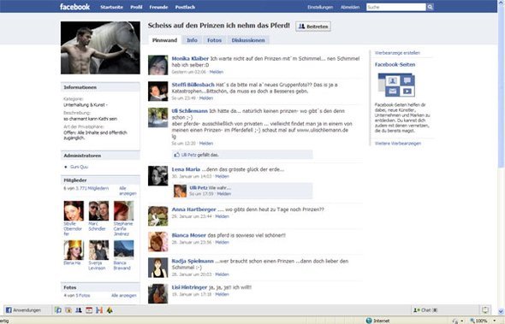The height and width of the screenshot is (324, 505).
Task: Click the search magnifier icon
Action: (x=430, y=7)
